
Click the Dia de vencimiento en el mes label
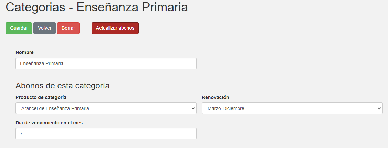click(x=49, y=123)
